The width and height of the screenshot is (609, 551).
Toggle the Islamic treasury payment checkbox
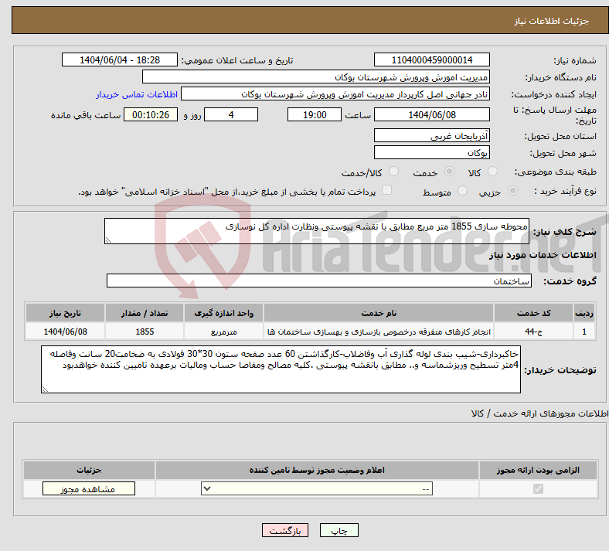(387, 190)
